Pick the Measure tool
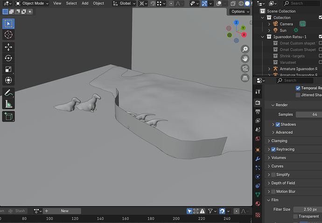The image size is (322, 223). 8,104
